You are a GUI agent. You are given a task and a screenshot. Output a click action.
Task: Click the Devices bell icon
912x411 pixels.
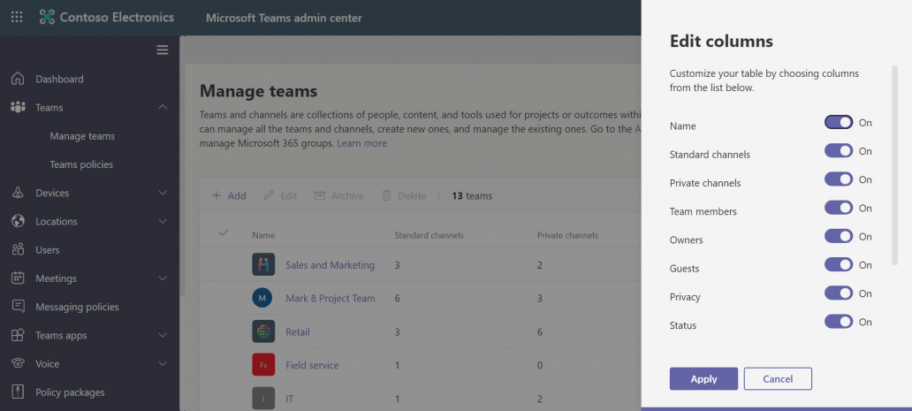tap(18, 193)
